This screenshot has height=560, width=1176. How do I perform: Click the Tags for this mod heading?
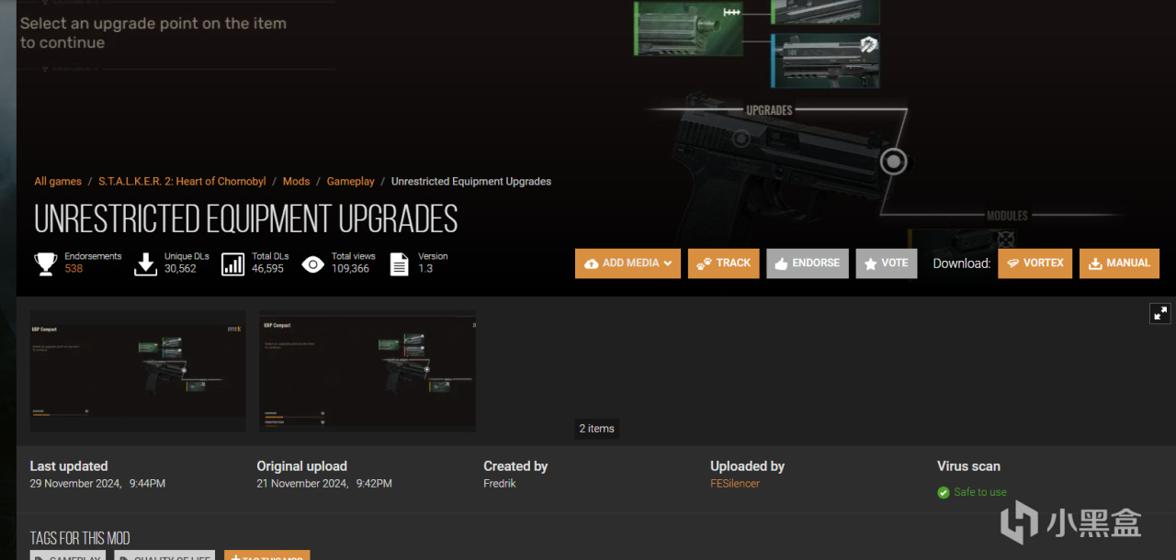(x=80, y=538)
